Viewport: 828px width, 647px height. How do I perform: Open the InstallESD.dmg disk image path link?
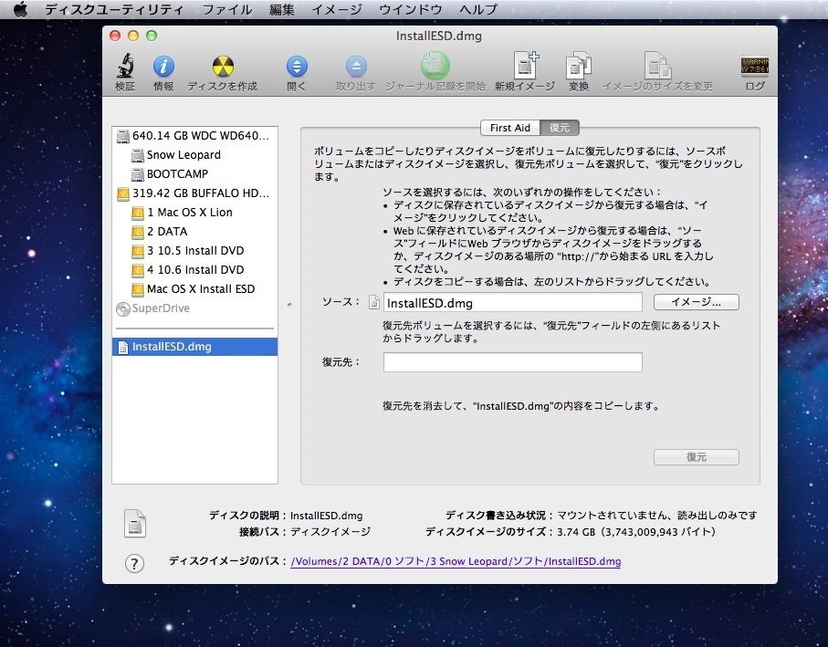(456, 561)
